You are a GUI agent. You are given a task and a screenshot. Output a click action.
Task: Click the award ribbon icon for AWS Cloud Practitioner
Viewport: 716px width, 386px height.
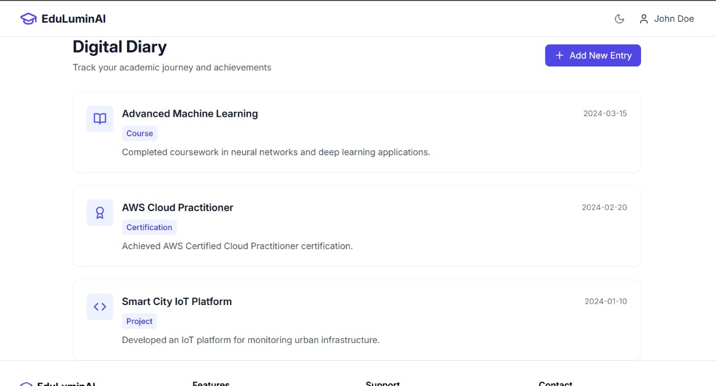coord(100,213)
